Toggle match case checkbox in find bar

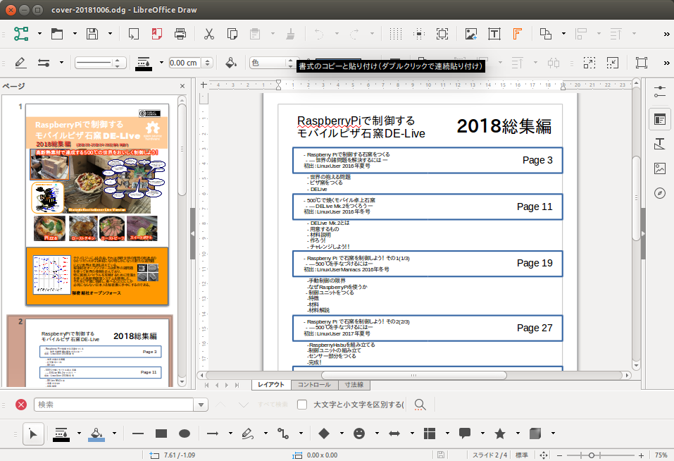(x=302, y=405)
